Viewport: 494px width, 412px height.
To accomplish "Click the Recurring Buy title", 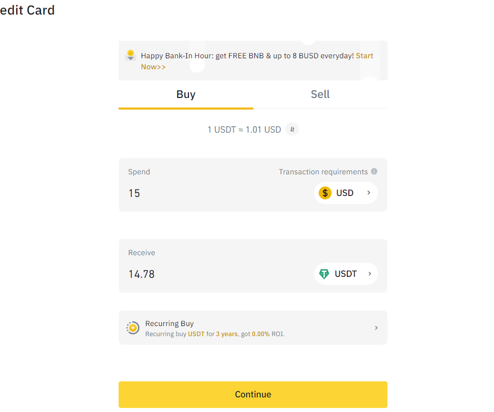I will 169,324.
